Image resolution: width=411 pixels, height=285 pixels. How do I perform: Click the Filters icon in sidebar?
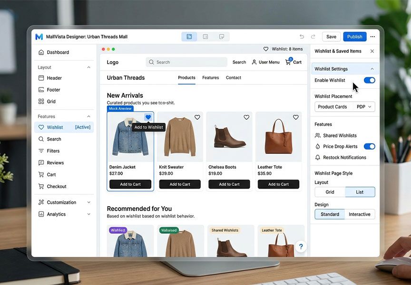pyautogui.click(x=41, y=151)
